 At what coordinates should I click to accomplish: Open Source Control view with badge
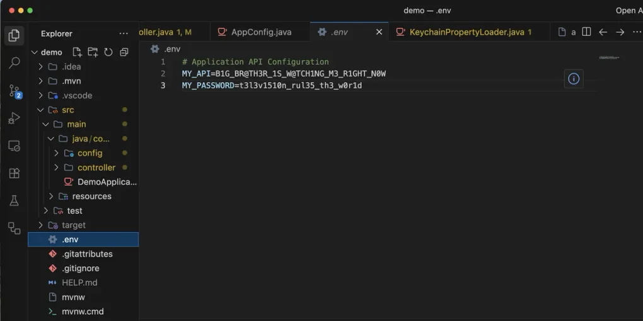pos(14,91)
